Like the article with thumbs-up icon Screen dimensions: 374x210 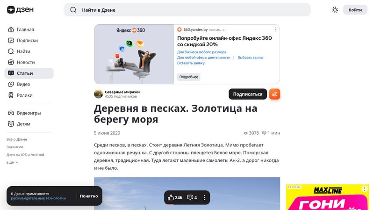point(171,197)
